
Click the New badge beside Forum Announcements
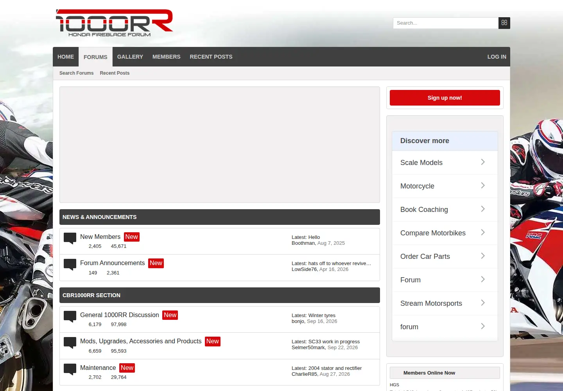coord(156,263)
